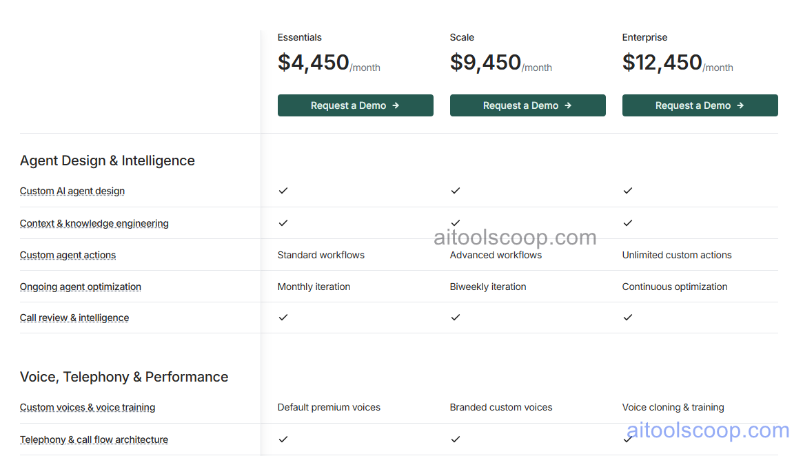Request a Demo for the Essentials plan
The height and width of the screenshot is (456, 803).
point(355,105)
